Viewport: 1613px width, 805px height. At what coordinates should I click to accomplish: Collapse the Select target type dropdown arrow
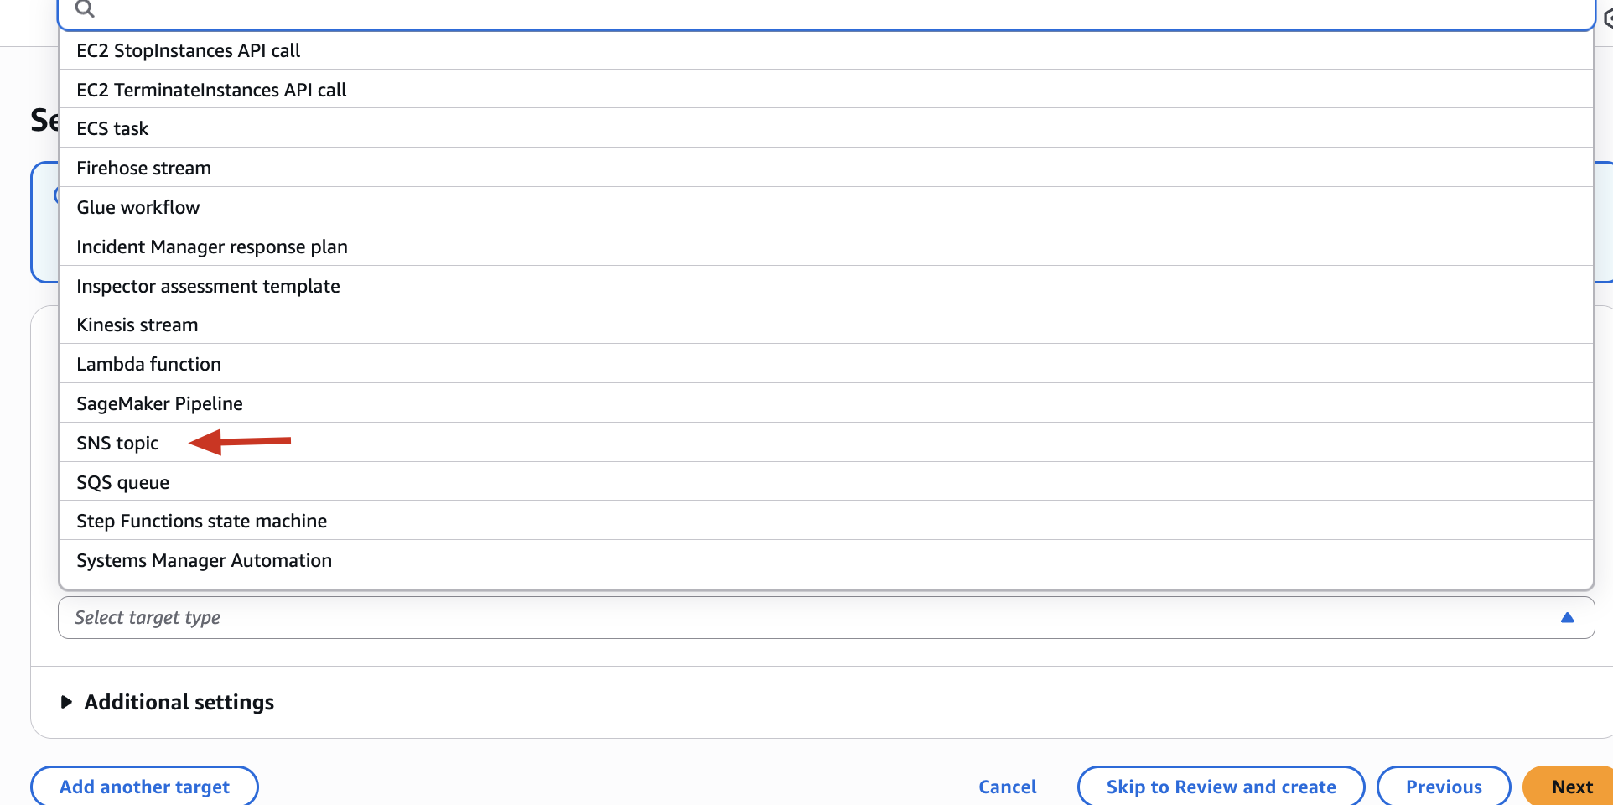[1567, 617]
